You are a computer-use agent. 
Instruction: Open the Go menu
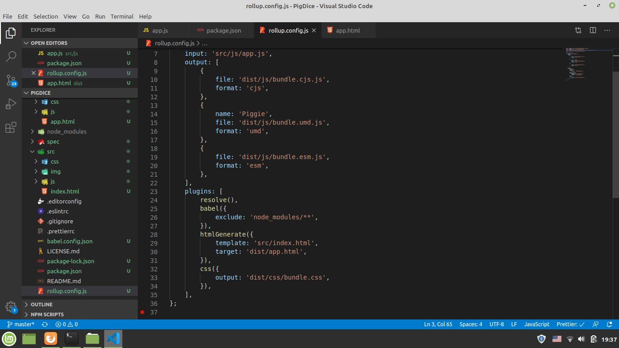pos(86,16)
